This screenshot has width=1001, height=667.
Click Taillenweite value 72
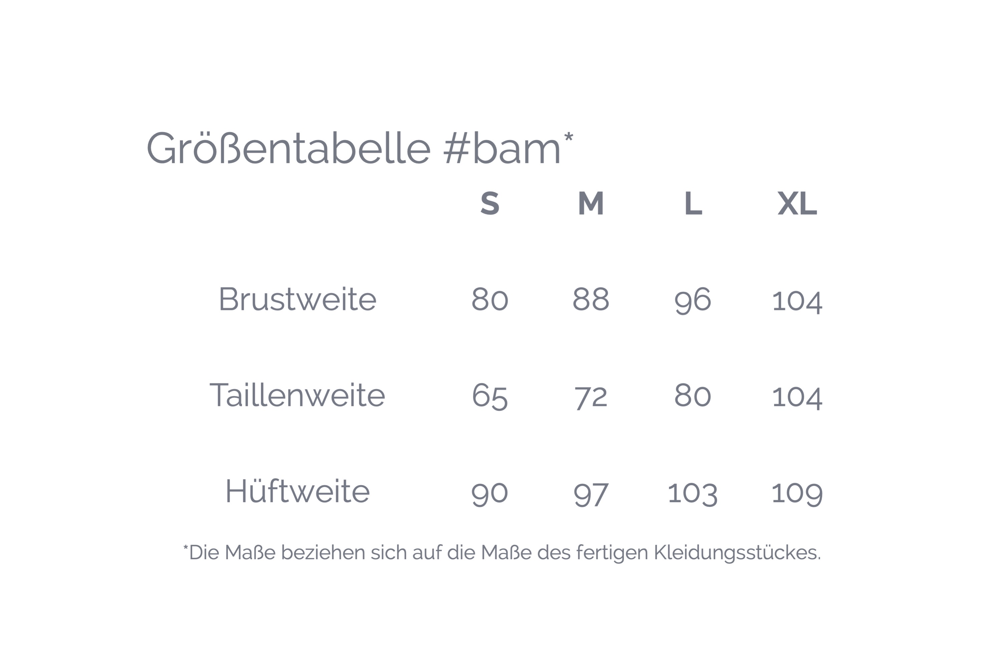(x=590, y=397)
